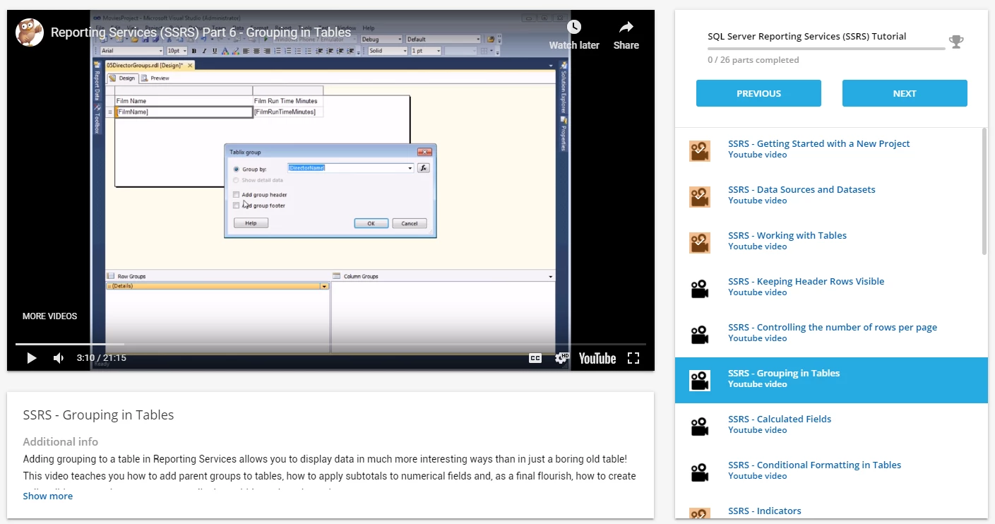
Task: Click the Bold icon in the Visual Studio toolbar
Action: click(194, 51)
